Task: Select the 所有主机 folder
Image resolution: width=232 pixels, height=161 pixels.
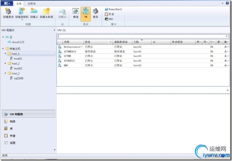Action: pyautogui.click(x=13, y=49)
